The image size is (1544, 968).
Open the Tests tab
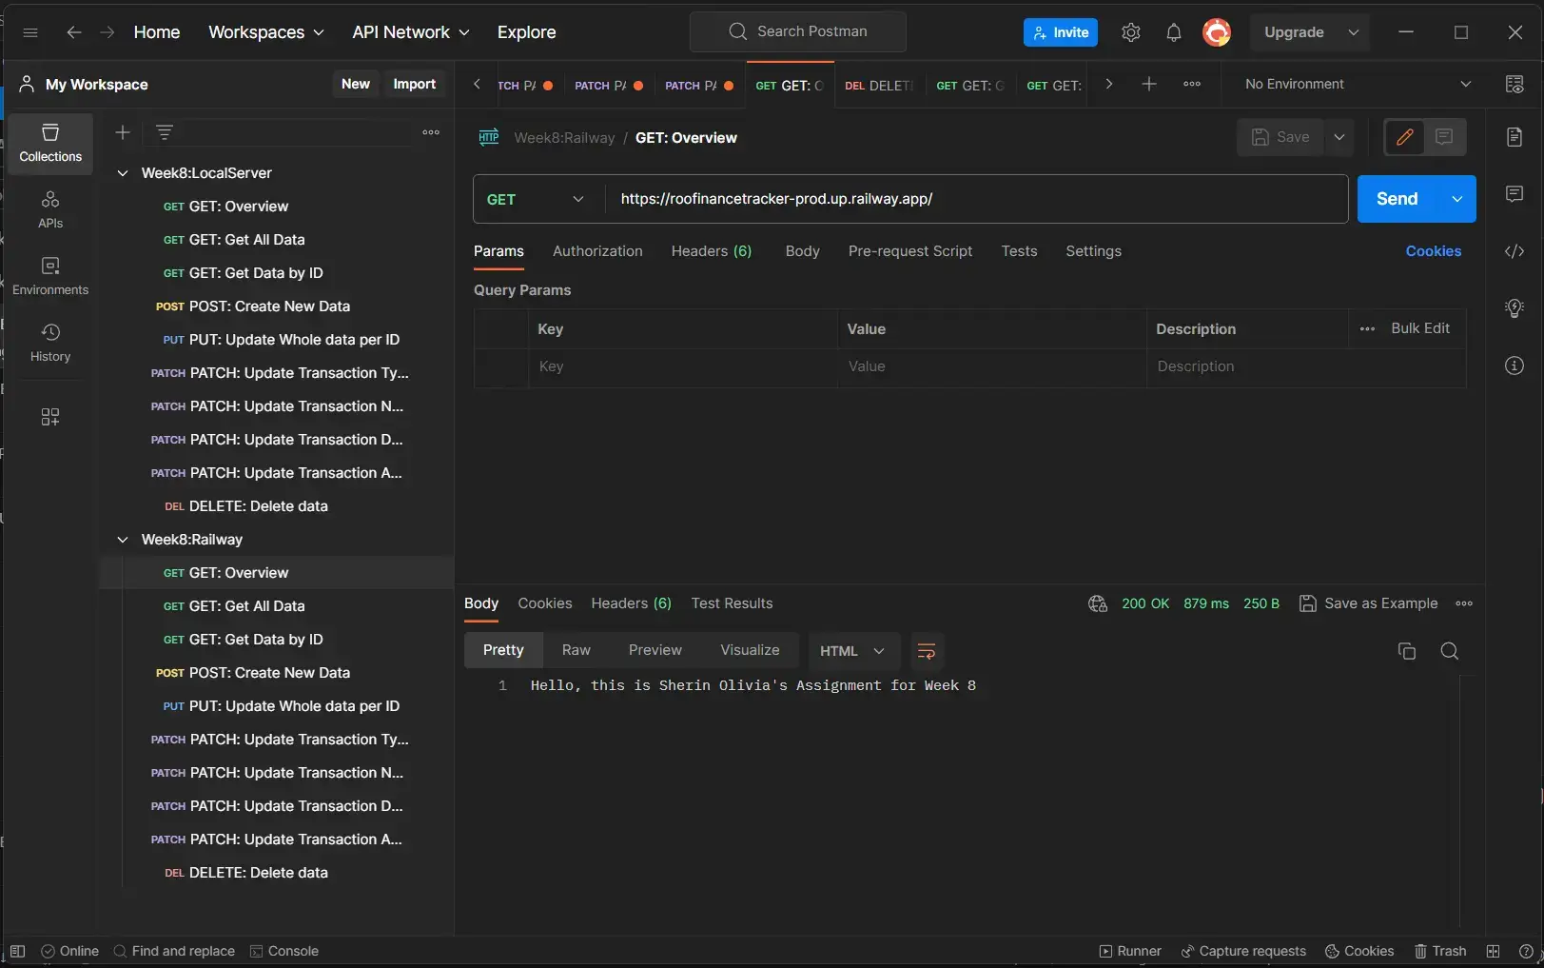(1019, 251)
